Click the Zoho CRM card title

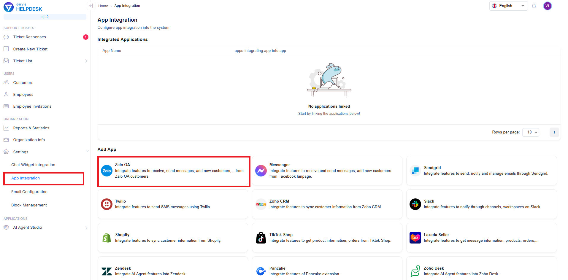coord(279,201)
